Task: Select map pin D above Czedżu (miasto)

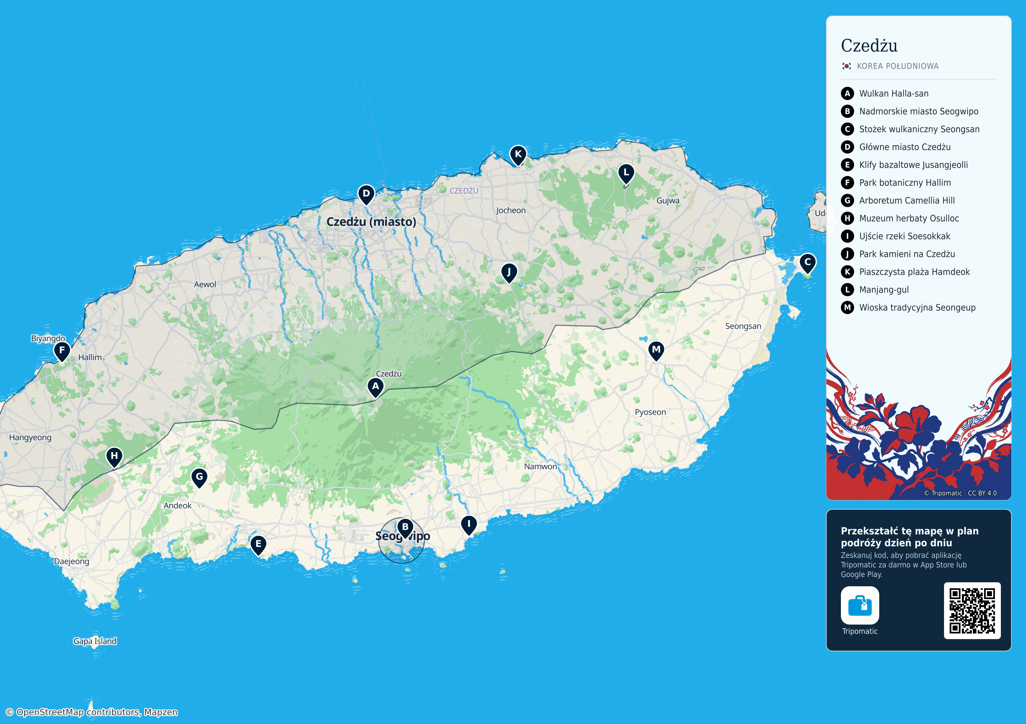Action: 366,195
